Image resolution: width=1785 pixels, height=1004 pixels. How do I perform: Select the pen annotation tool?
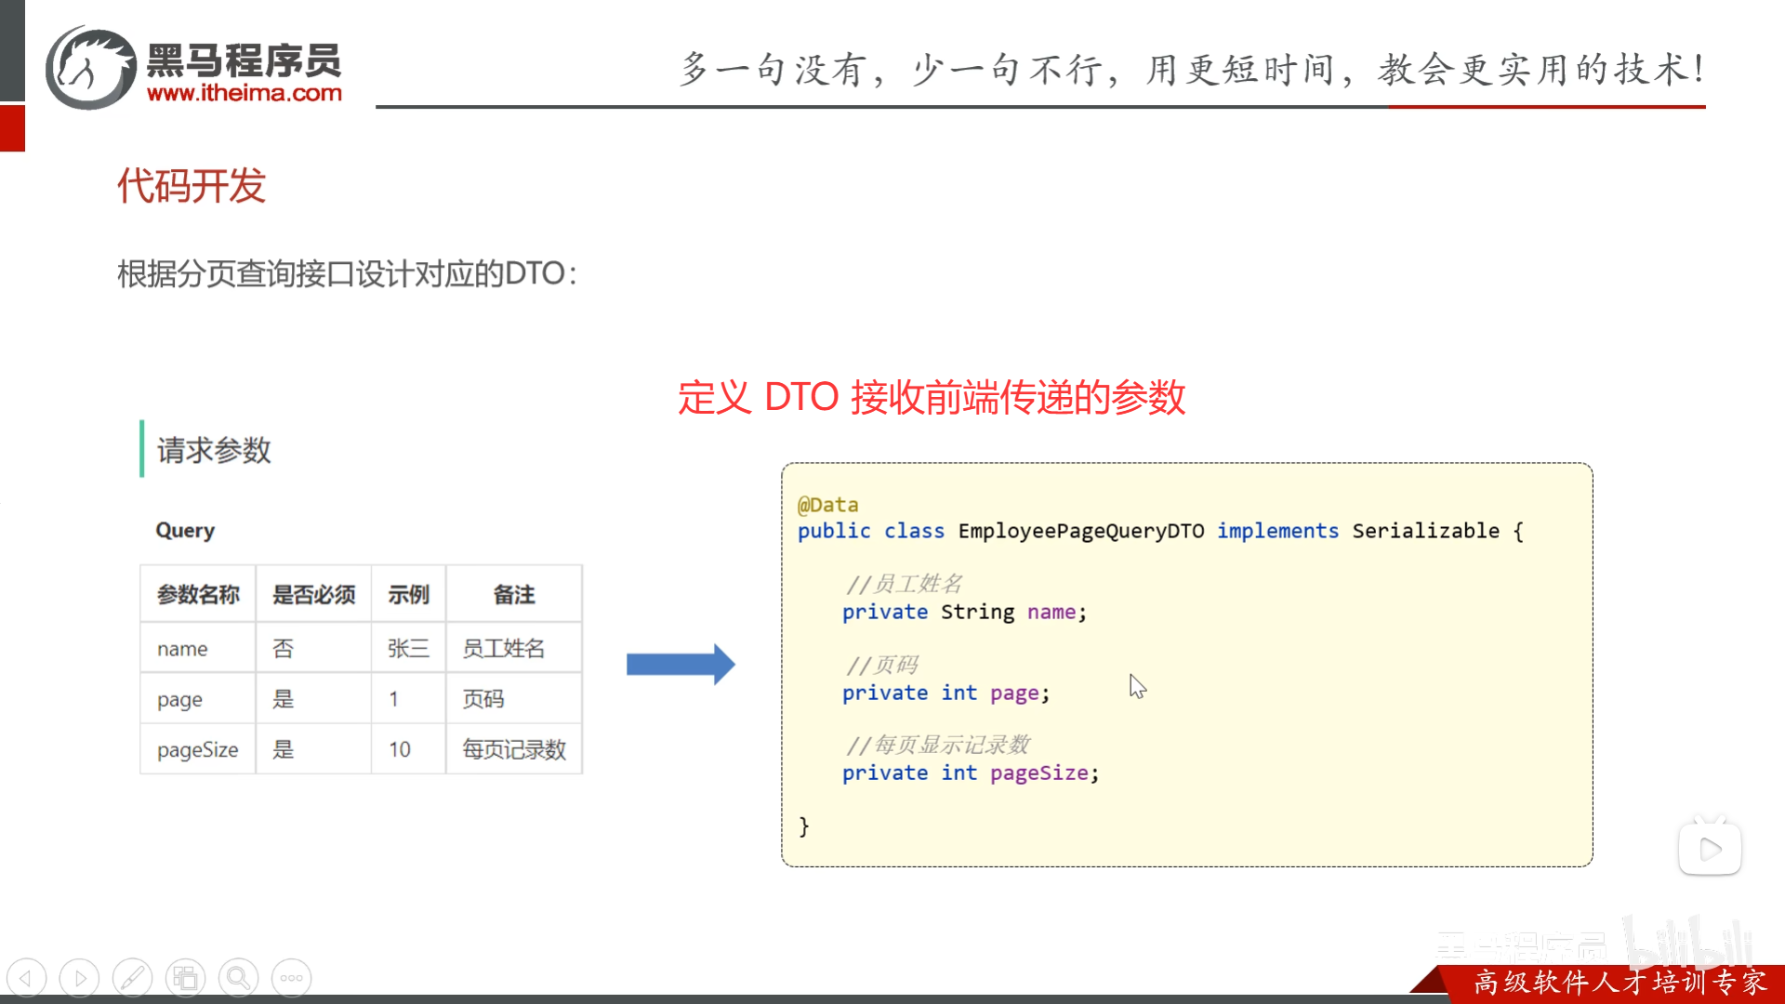coord(132,977)
